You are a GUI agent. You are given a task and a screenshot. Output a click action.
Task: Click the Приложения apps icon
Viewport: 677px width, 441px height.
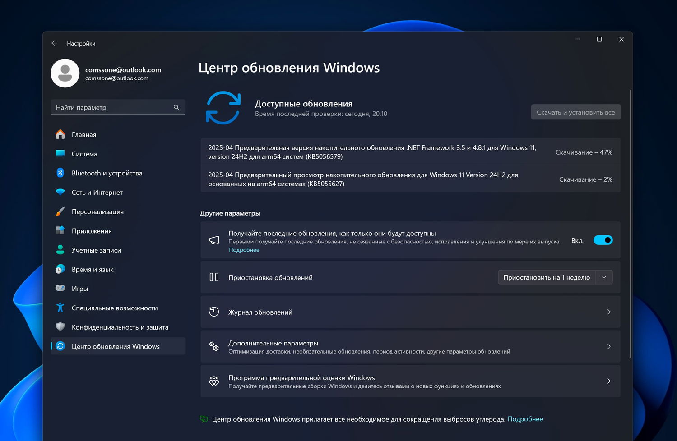[x=60, y=230]
